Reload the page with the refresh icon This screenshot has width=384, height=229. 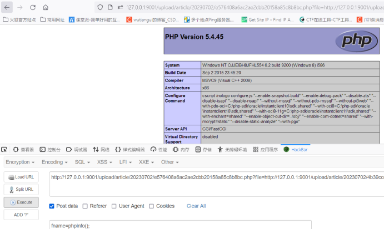coord(33,7)
